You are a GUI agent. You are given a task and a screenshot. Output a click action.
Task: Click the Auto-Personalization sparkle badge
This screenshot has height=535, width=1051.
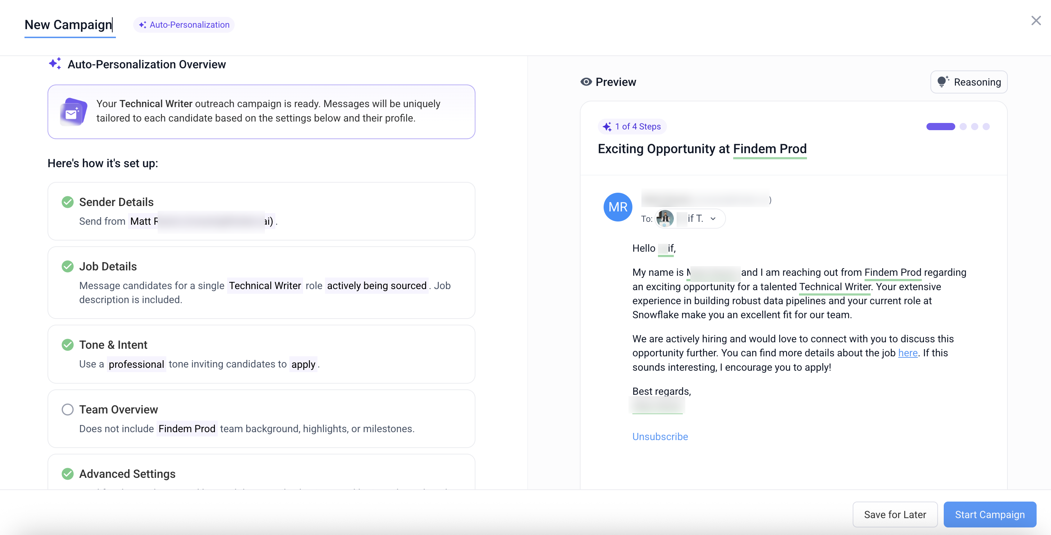pyautogui.click(x=184, y=25)
